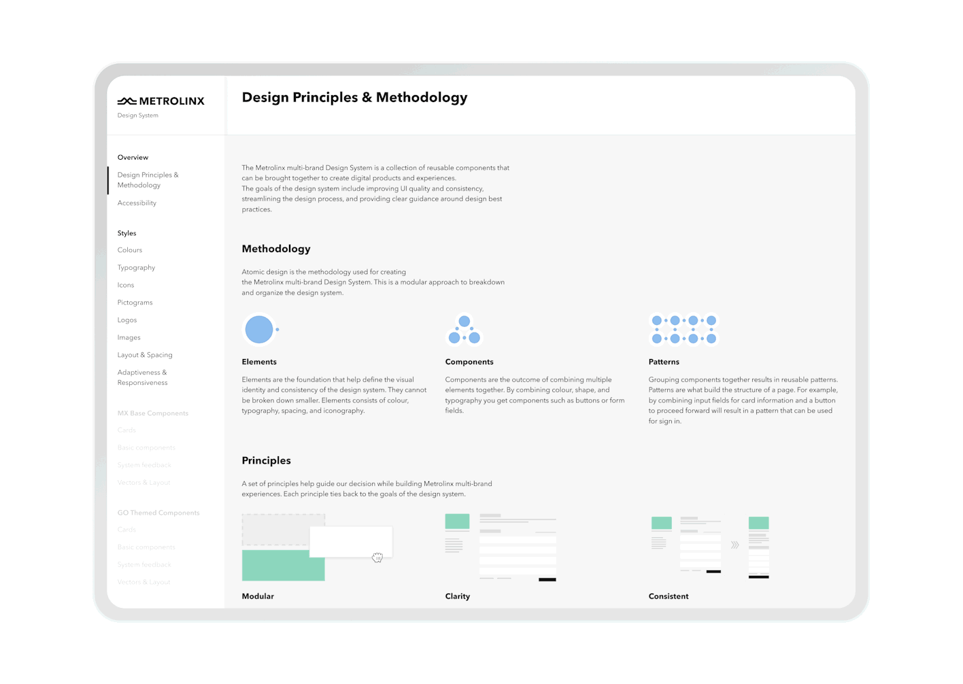Image resolution: width=963 pixels, height=684 pixels.
Task: Open Cards under MX Base Components
Action: click(126, 430)
